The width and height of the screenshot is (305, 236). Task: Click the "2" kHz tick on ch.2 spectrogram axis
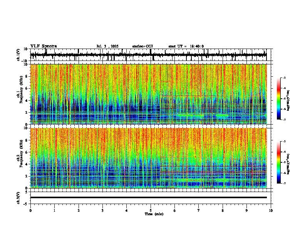(27, 176)
